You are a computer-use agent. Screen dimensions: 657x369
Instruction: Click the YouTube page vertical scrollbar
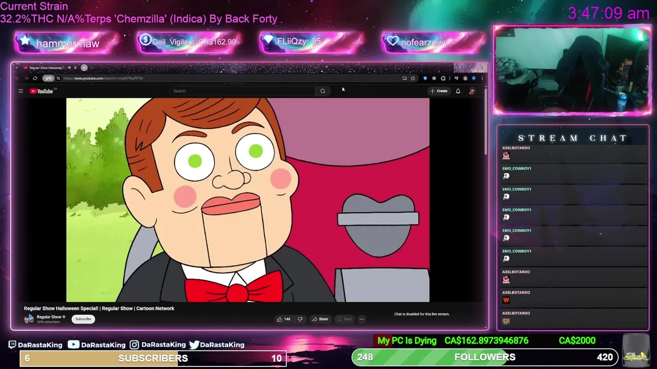(486, 123)
